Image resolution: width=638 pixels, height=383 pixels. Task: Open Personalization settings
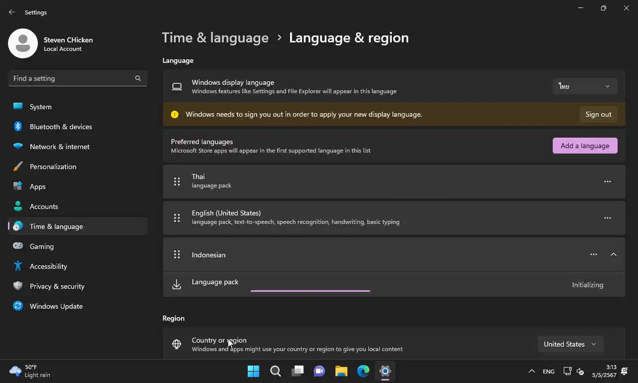(x=78, y=167)
